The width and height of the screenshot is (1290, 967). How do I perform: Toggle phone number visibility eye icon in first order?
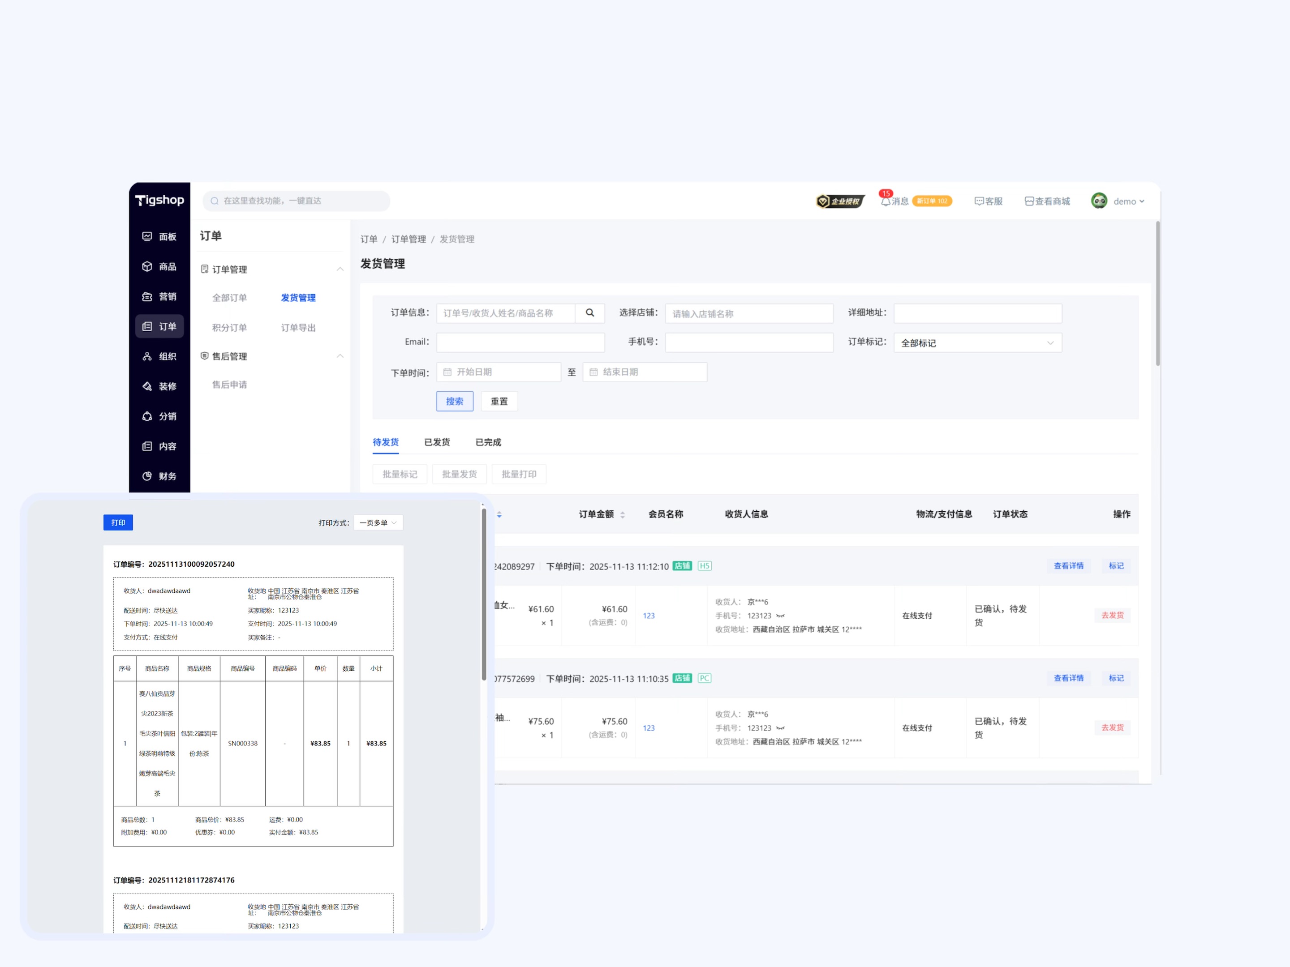pyautogui.click(x=780, y=616)
